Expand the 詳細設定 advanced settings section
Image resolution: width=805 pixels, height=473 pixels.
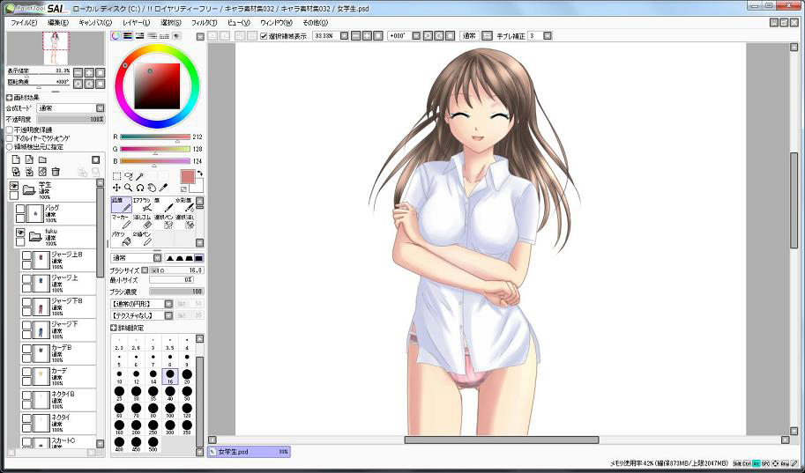point(114,328)
